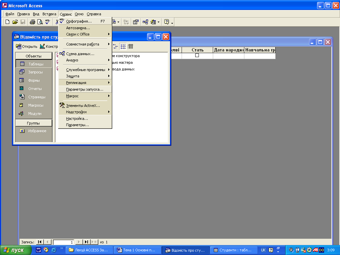Select Модули in the Objects panel
Viewport: 340px width, 255px height.
[x=34, y=114]
